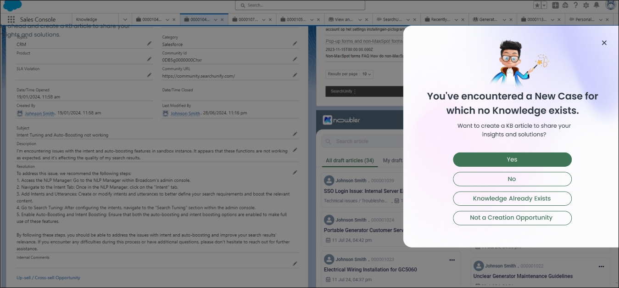Open Last Modified By Johnson Smith link
The width and height of the screenshot is (619, 288).
[x=185, y=113]
